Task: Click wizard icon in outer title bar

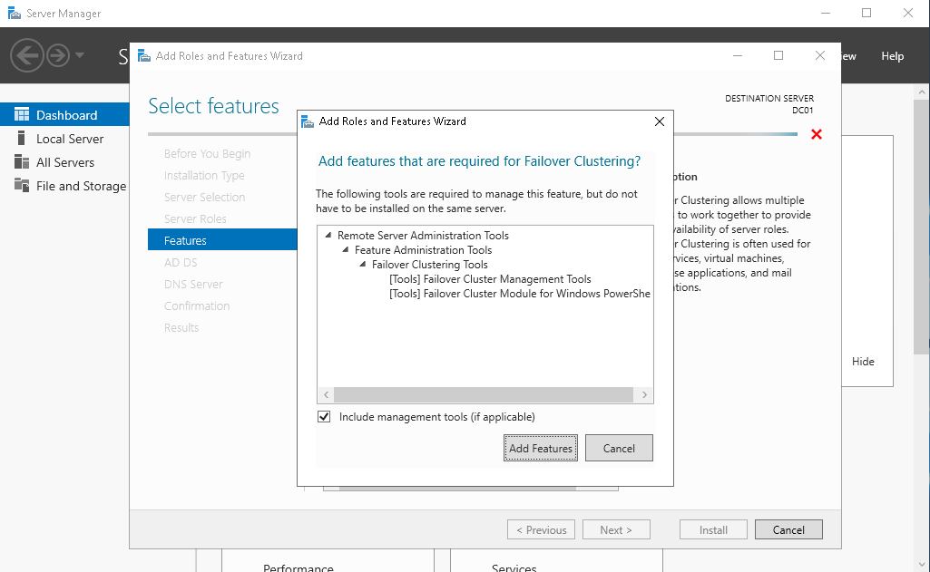Action: [x=144, y=55]
